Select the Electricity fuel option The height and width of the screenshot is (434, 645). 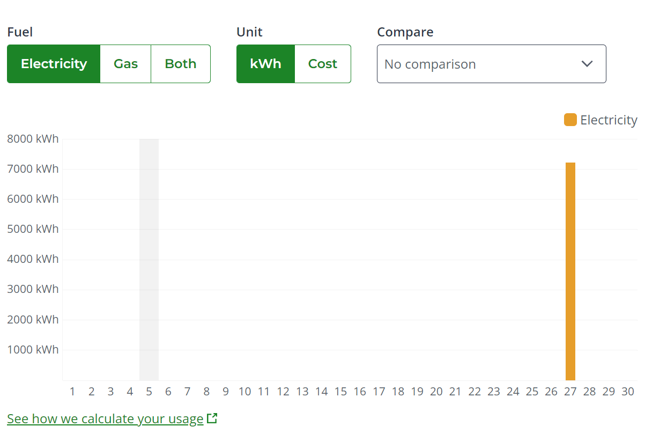tap(54, 64)
